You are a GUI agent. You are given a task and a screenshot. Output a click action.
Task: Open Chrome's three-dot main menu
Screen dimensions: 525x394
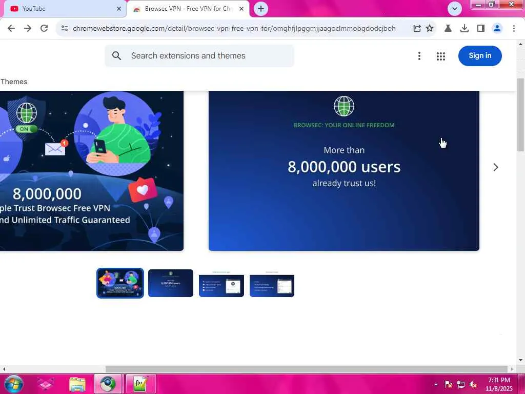[514, 29]
